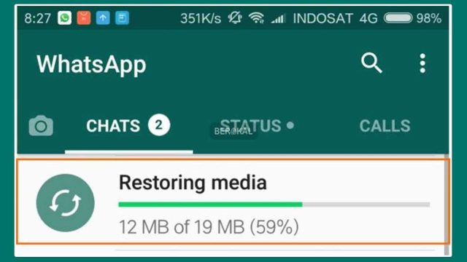
Task: Tap the WhatsApp notification icon in status bar
Action: point(65,18)
